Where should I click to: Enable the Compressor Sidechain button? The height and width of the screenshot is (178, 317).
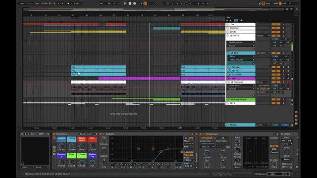tap(207, 138)
